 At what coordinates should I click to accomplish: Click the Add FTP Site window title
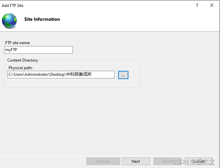coord(12,6)
